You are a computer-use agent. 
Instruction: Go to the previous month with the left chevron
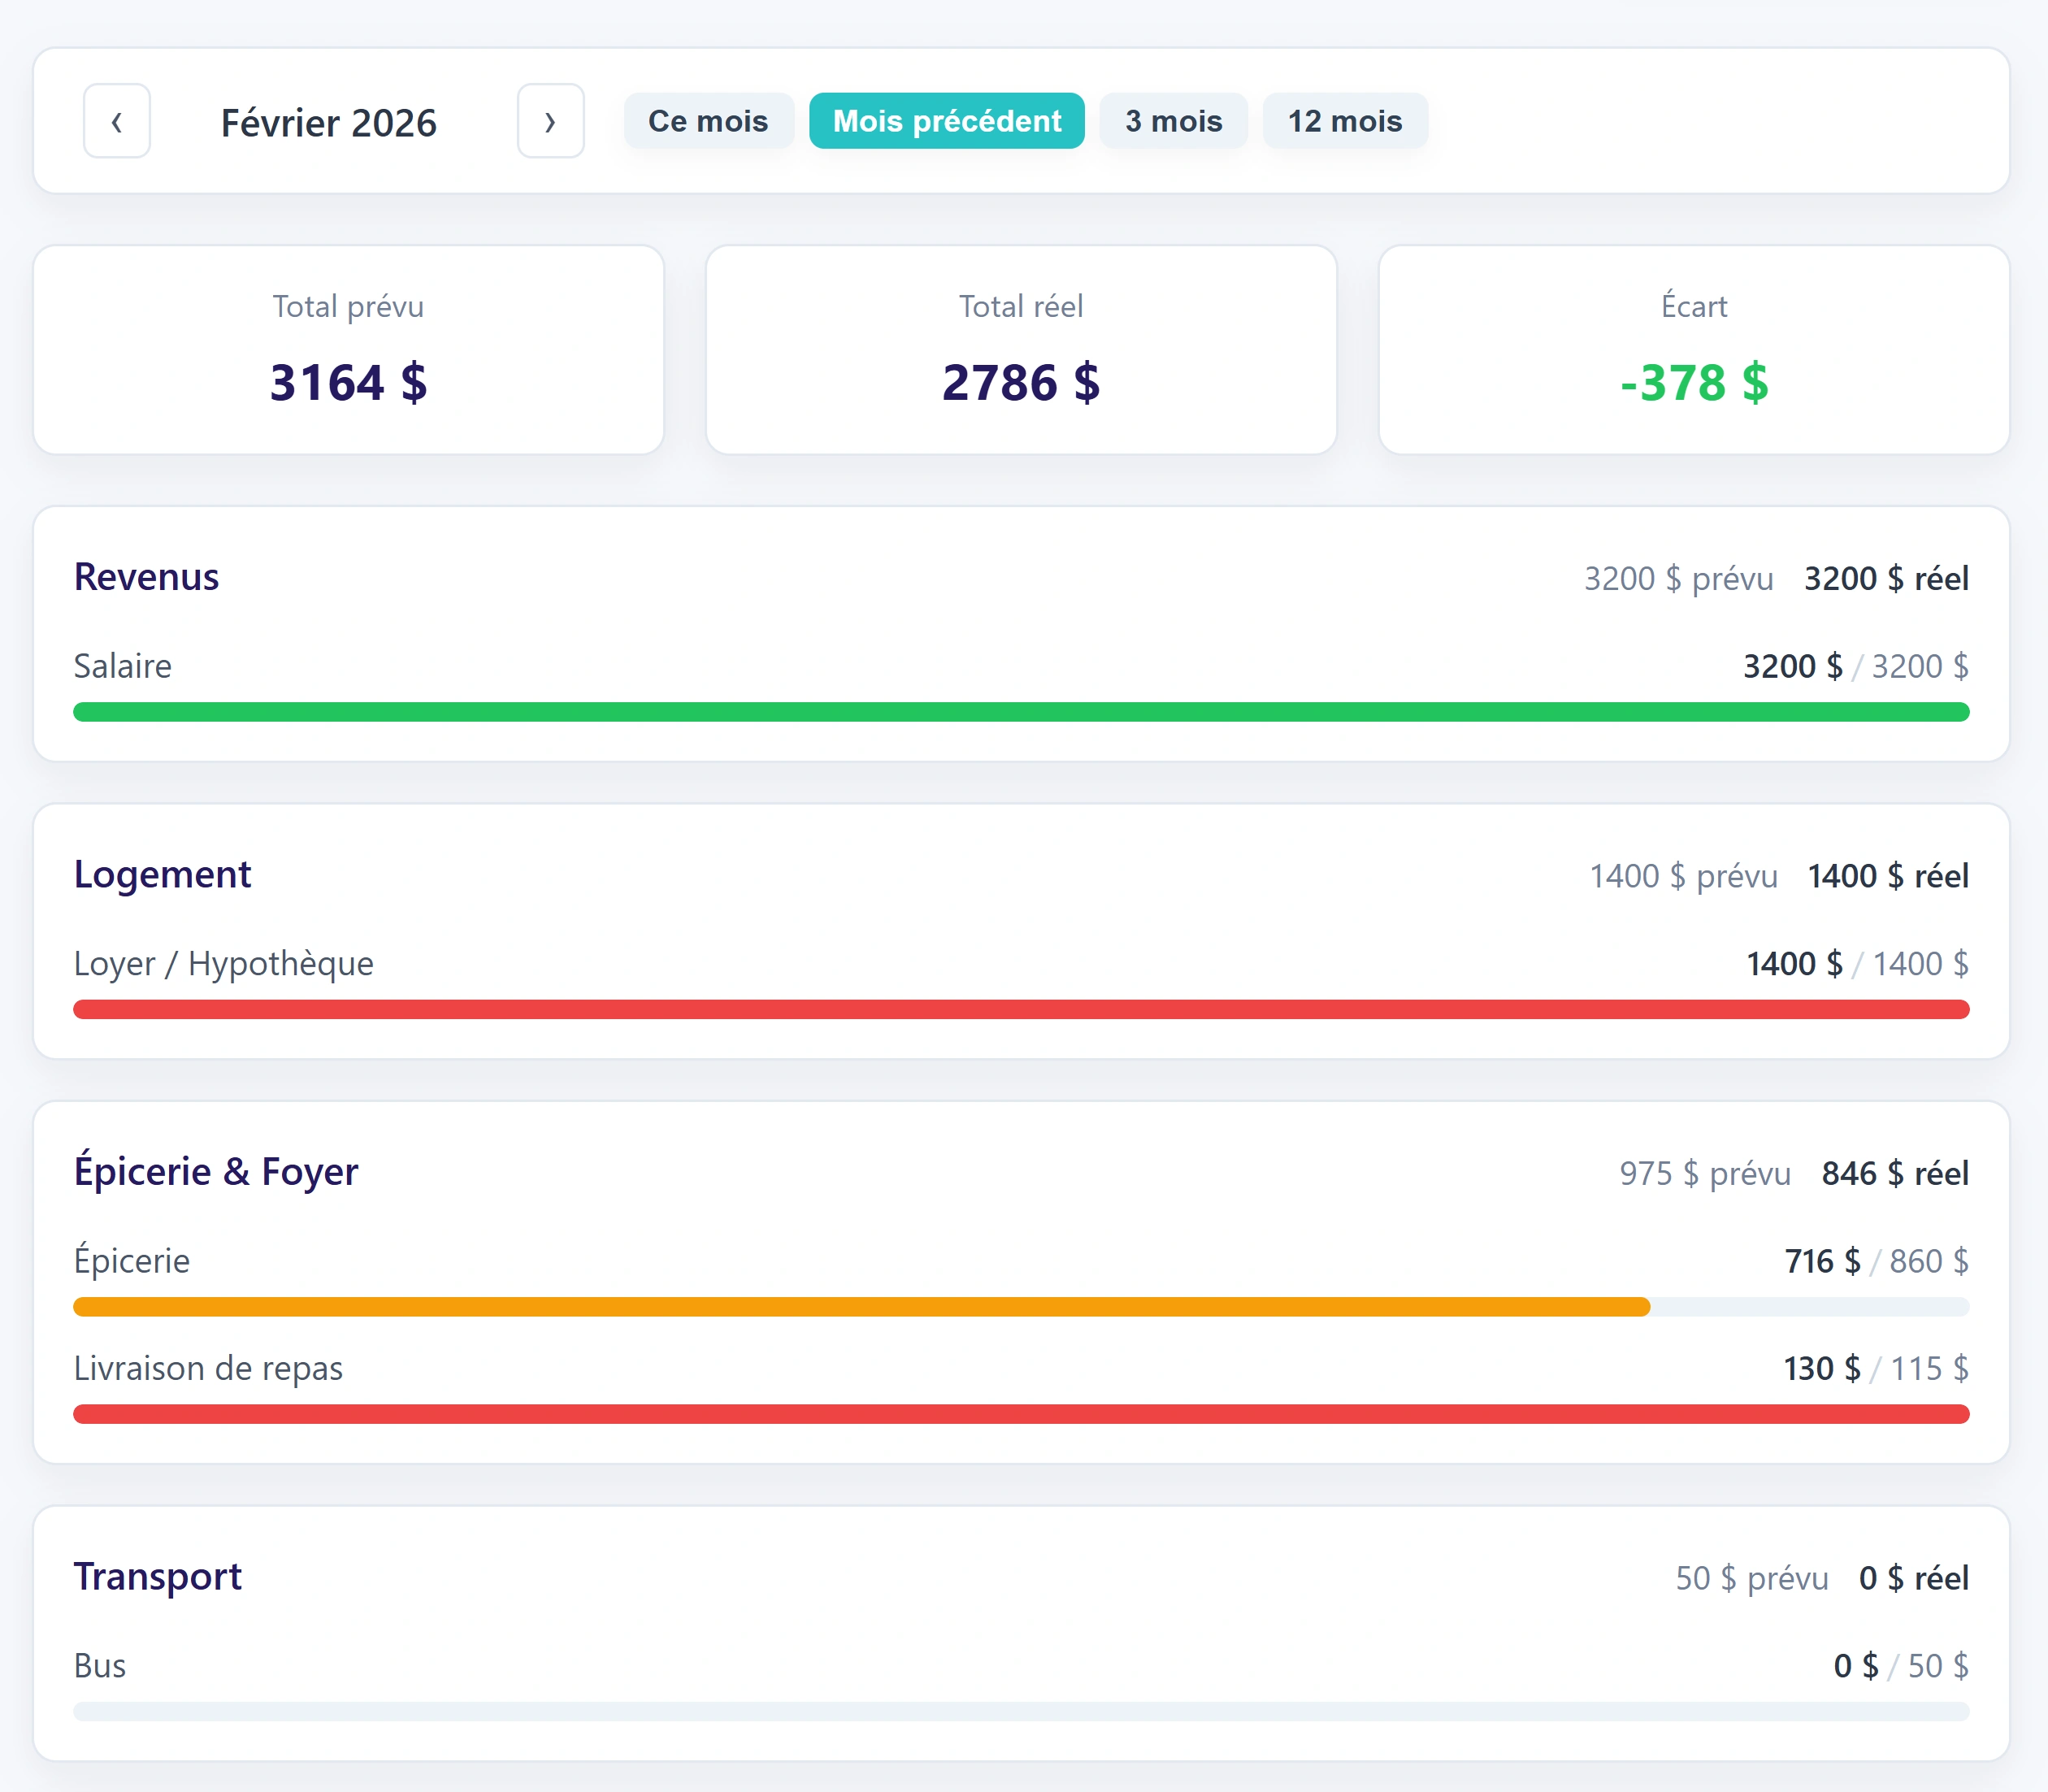(116, 121)
